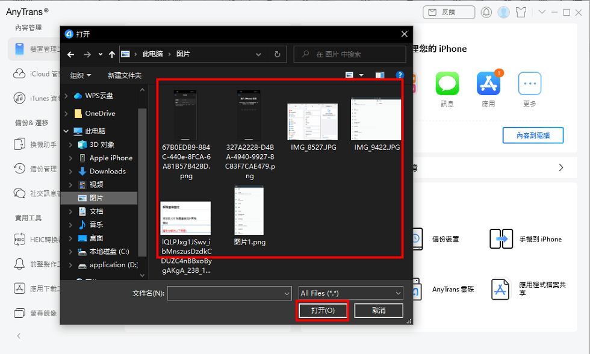Collapse the AnyTrans sidebar arrow

coord(19,336)
